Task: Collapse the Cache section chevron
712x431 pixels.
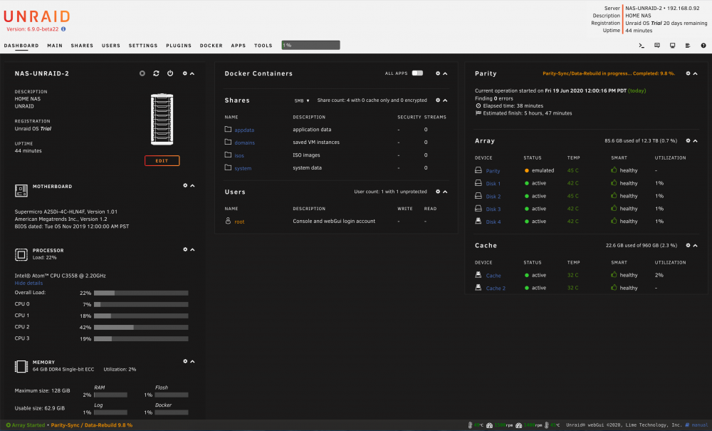Action: [x=695, y=245]
